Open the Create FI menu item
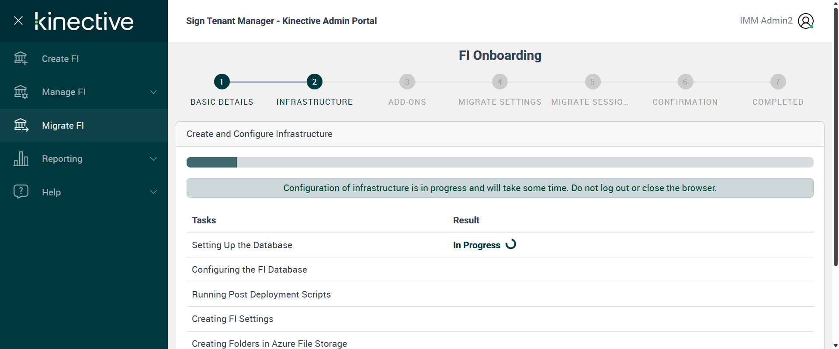Screen dimensions: 839x349 [60, 59]
